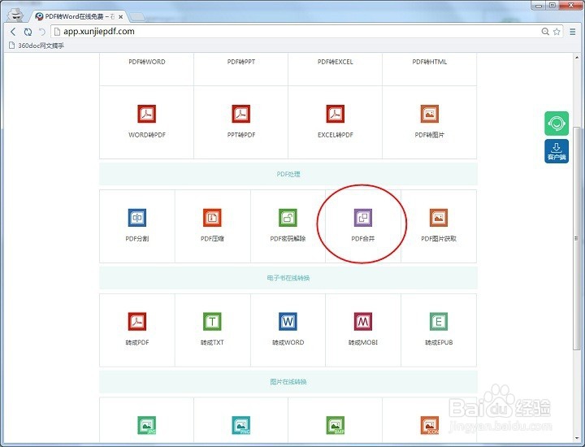Select the PDF压缩 compress tool icon

pyautogui.click(x=212, y=218)
